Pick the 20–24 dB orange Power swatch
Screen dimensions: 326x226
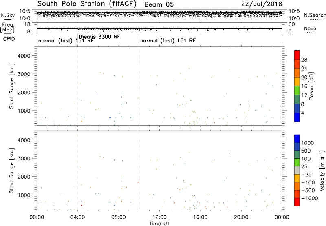(x=297, y=73)
